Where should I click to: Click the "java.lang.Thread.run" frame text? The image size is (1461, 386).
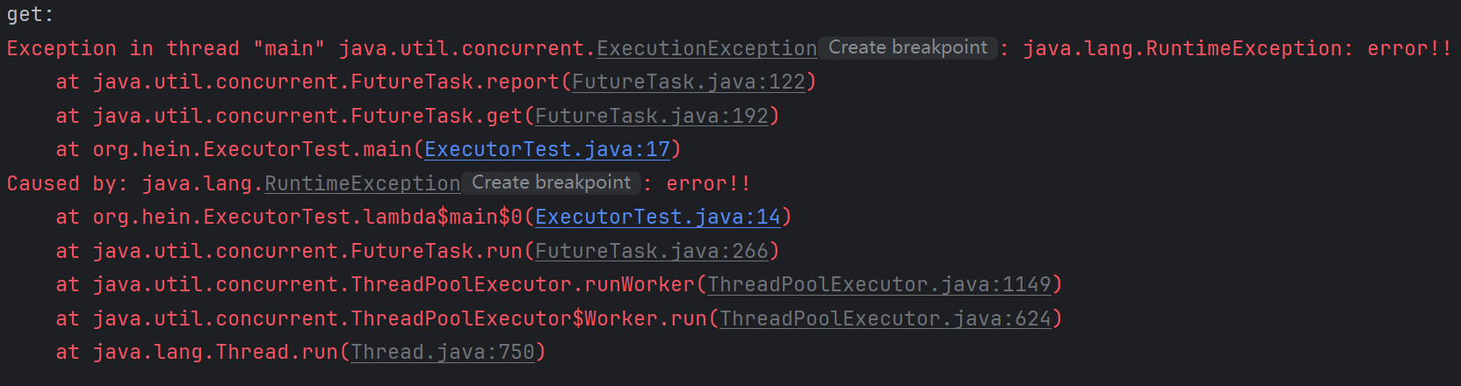coord(215,352)
